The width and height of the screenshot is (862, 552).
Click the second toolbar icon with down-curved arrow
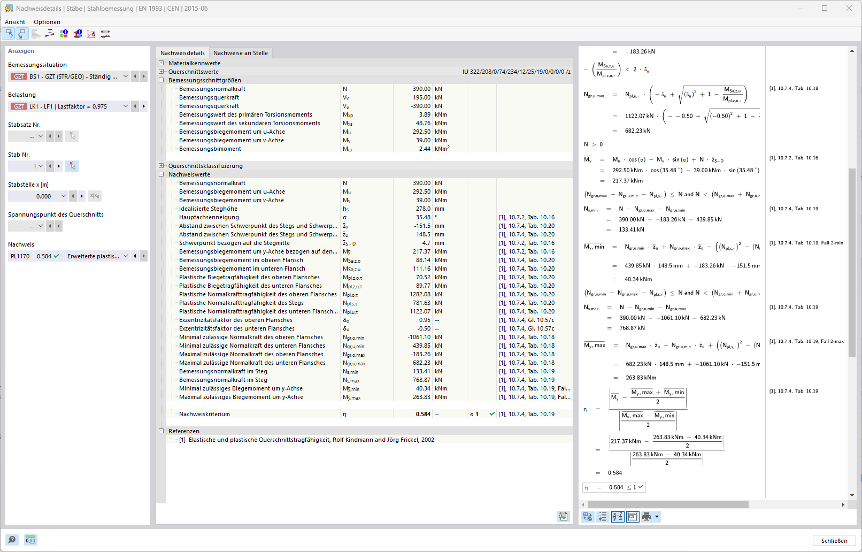tap(22, 34)
